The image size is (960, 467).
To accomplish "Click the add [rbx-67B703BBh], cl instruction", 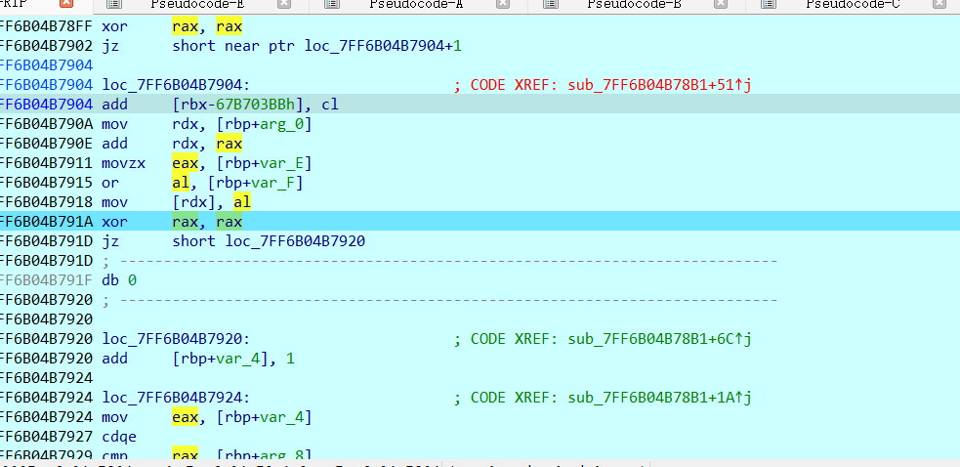I will [x=220, y=105].
